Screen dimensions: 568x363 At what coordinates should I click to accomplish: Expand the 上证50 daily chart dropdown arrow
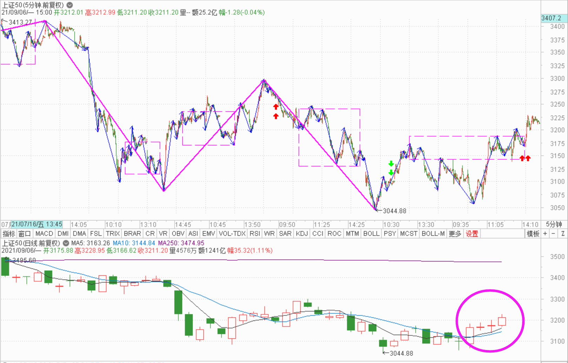[66, 243]
